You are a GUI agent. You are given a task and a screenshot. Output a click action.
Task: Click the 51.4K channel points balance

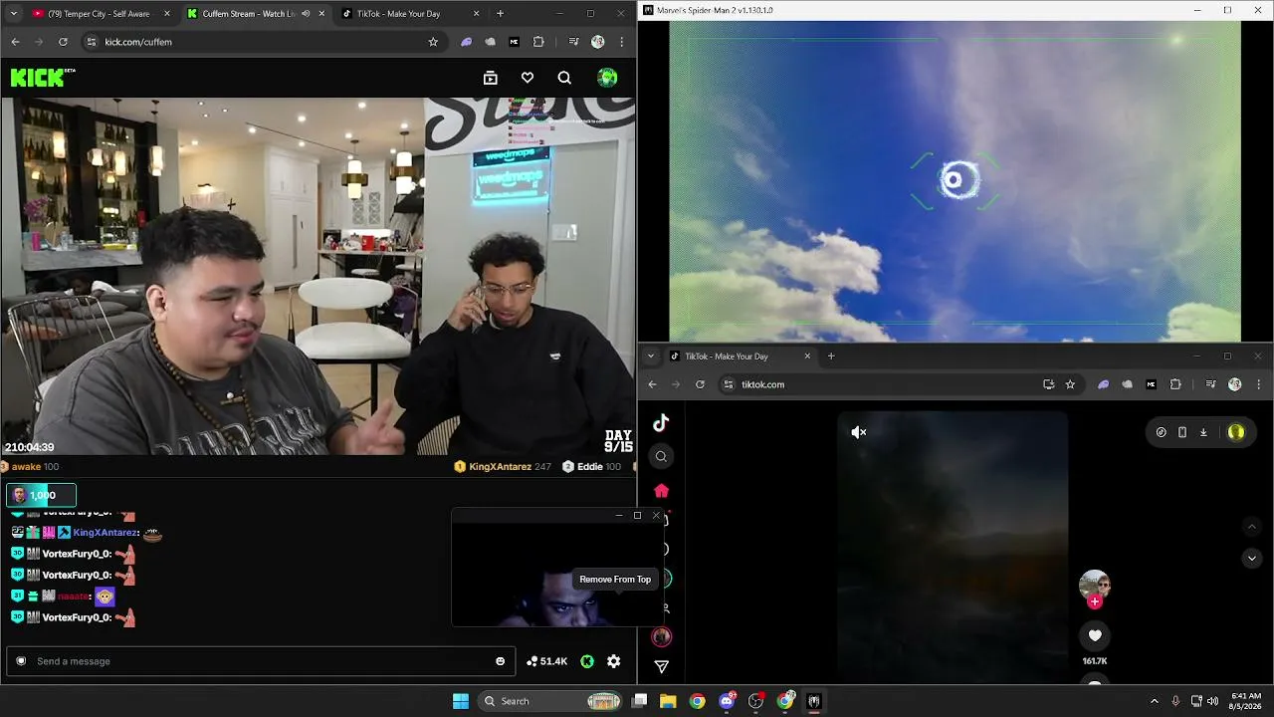(x=547, y=661)
